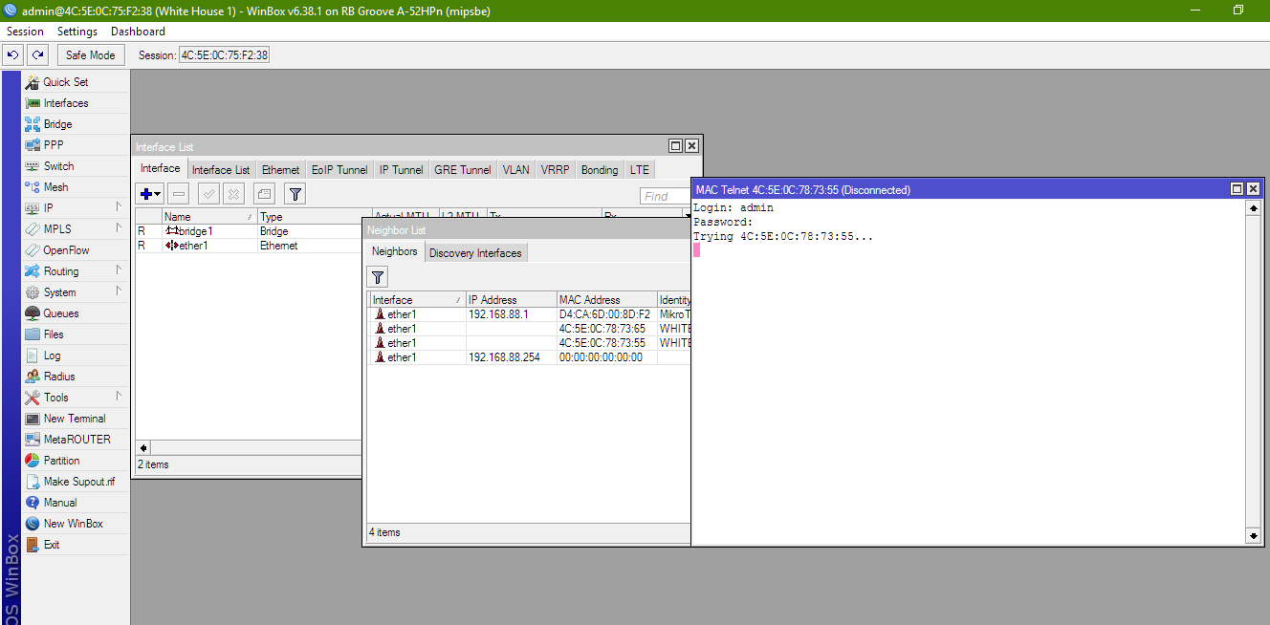Switch to VLAN tab
Viewport: 1270px width, 625px height.
coord(515,170)
